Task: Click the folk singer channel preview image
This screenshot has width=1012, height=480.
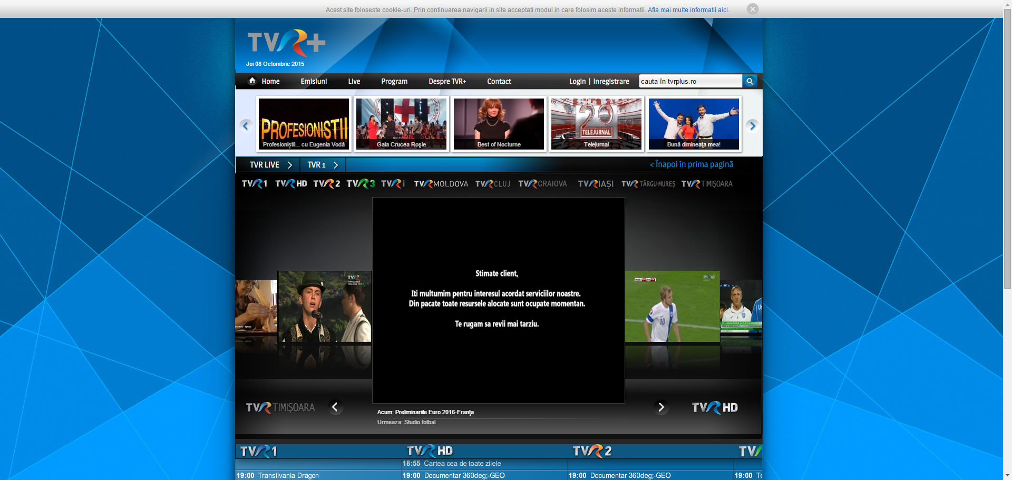Action: pyautogui.click(x=325, y=307)
